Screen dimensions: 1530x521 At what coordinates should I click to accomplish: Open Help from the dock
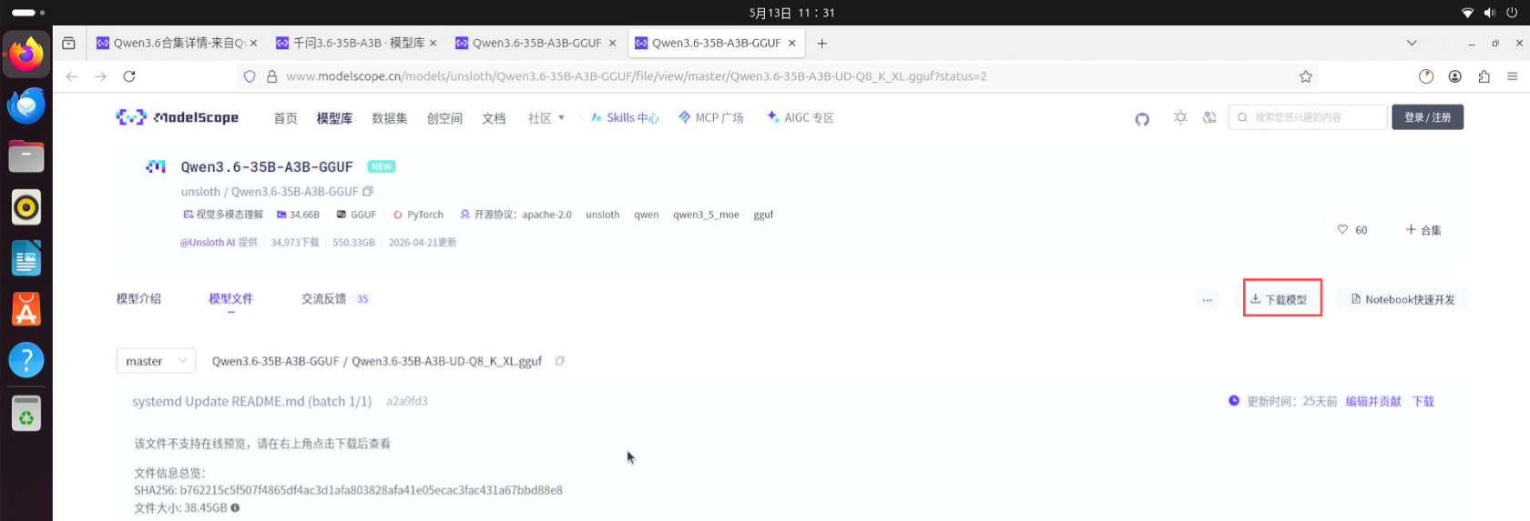26,360
